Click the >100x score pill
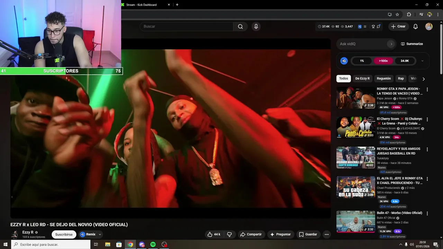 tap(383, 61)
